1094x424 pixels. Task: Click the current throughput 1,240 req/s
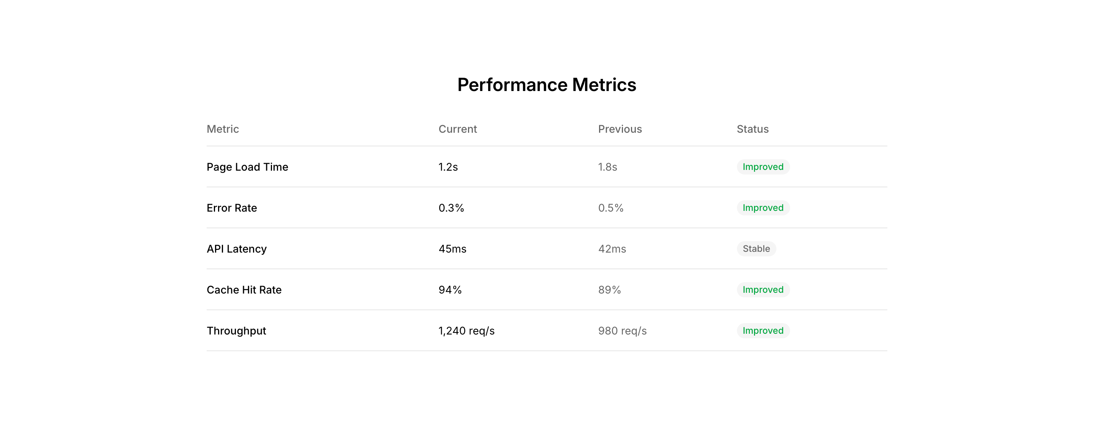coord(466,331)
